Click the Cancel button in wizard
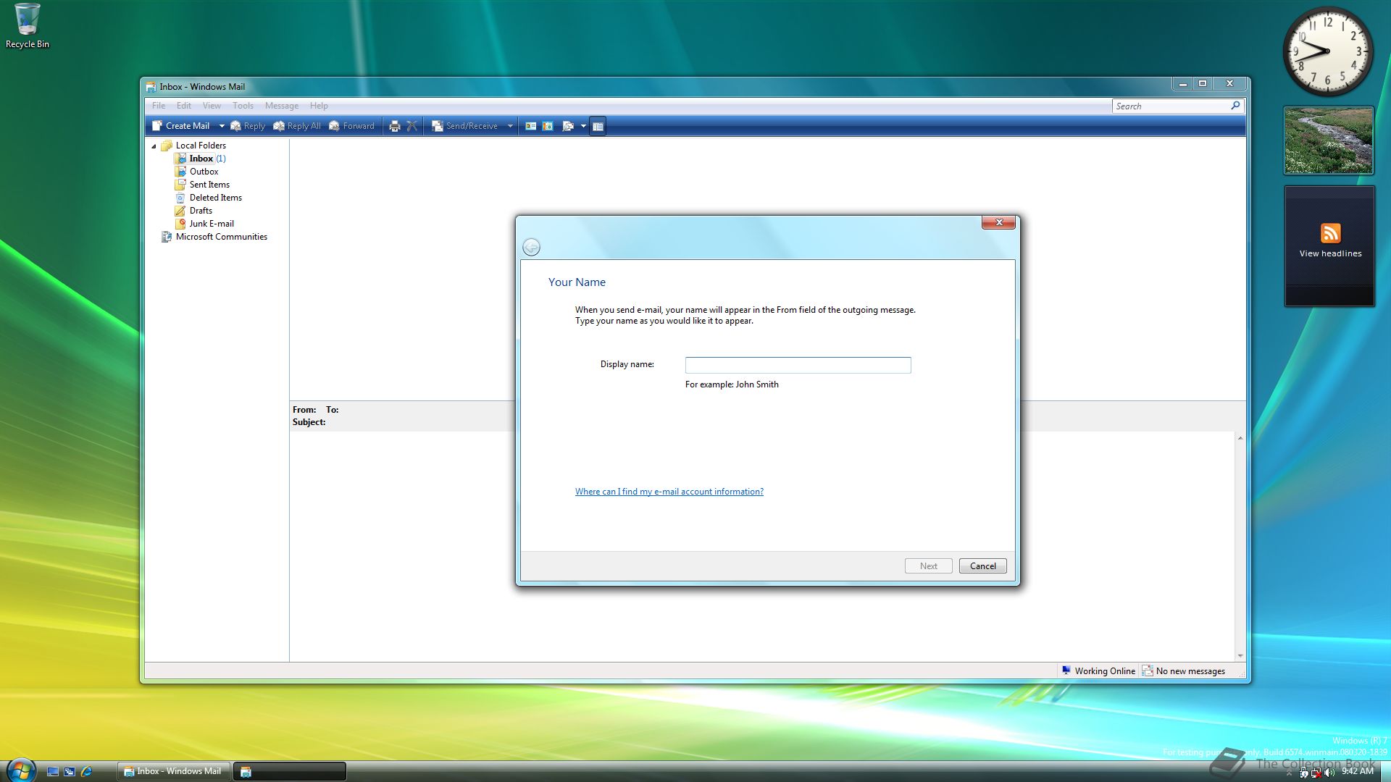 point(982,566)
